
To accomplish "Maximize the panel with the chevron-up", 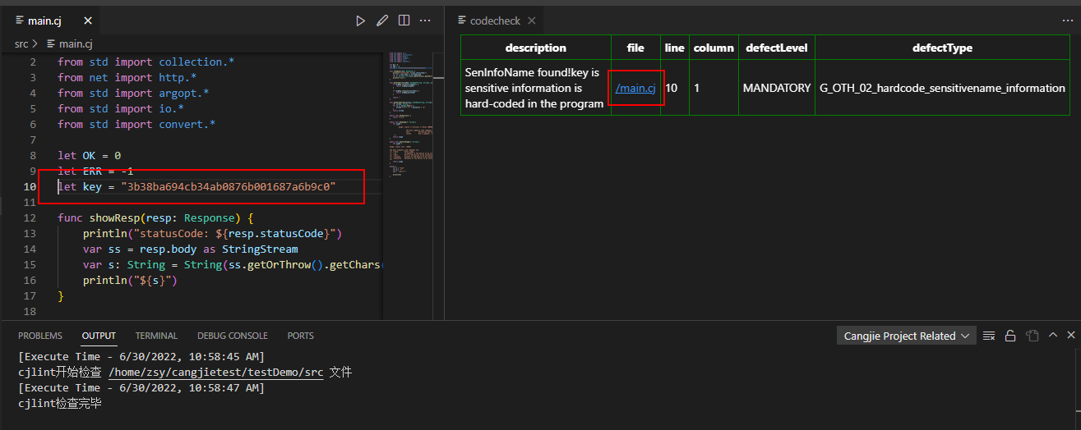I will [1051, 336].
